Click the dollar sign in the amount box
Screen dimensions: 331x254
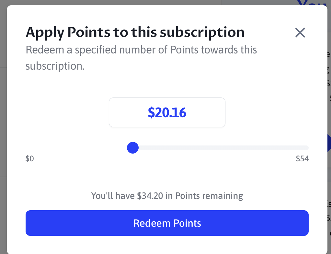click(151, 112)
